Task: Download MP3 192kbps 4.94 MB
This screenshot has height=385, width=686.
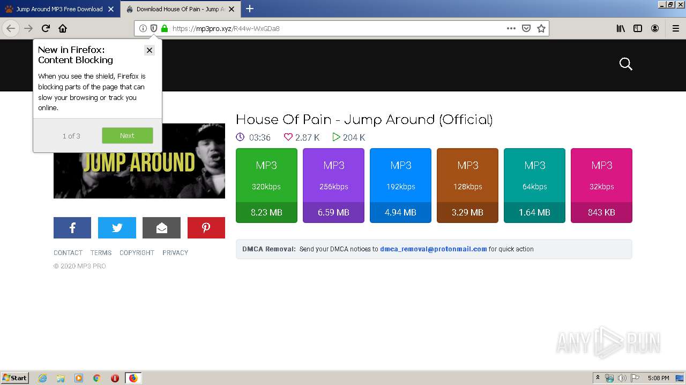Action: [x=400, y=186]
